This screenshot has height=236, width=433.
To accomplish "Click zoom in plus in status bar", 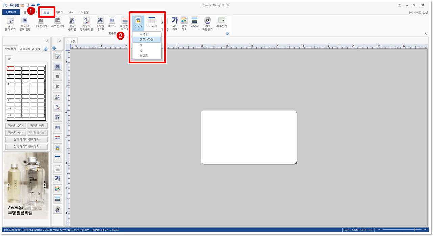I will (425, 230).
